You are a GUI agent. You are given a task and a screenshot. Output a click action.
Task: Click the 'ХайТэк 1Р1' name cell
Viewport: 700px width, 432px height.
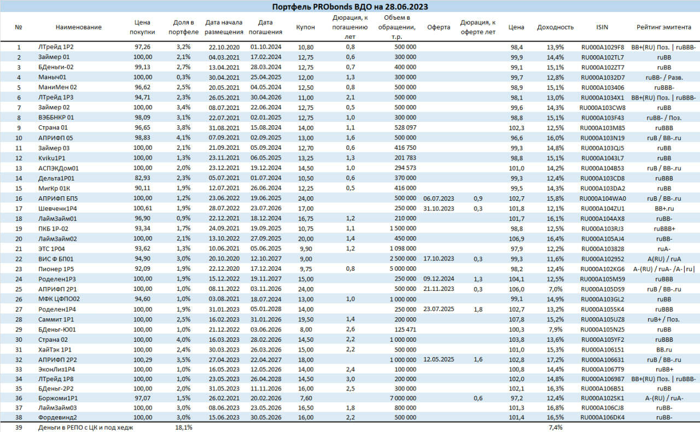pyautogui.click(x=55, y=349)
